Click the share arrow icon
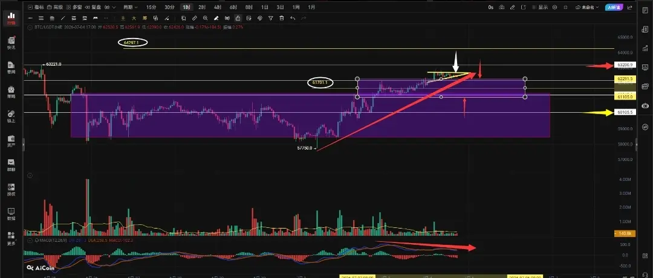This screenshot has height=278, width=653. click(x=628, y=7)
